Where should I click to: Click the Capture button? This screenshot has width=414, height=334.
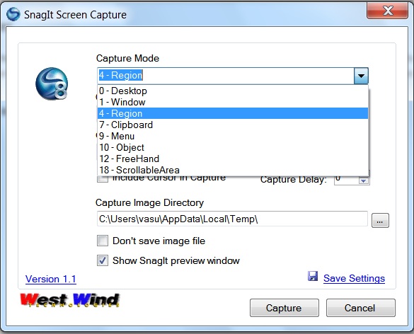(284, 308)
